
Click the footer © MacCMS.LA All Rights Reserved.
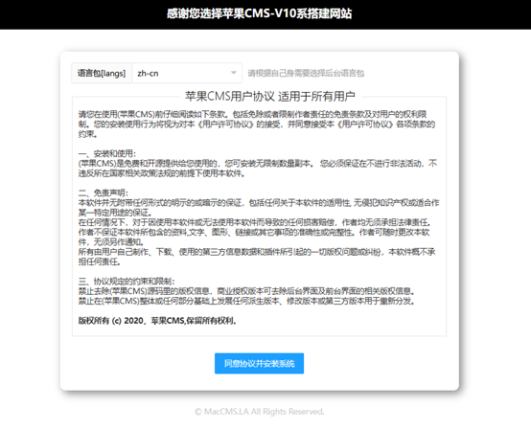point(260,412)
